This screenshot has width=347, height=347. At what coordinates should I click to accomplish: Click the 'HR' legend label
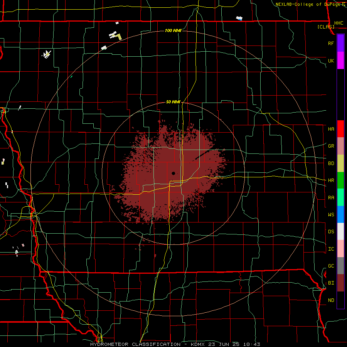click(331, 180)
